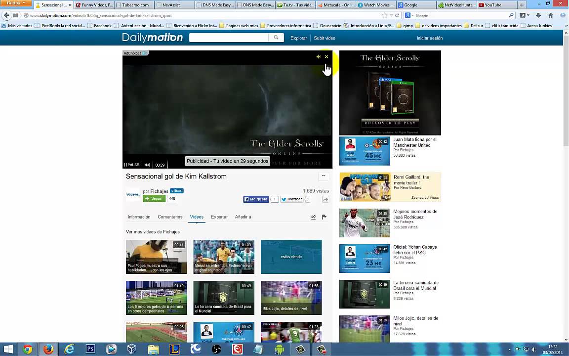The image size is (569, 356).
Task: Collapse the video title section
Action: (x=324, y=176)
